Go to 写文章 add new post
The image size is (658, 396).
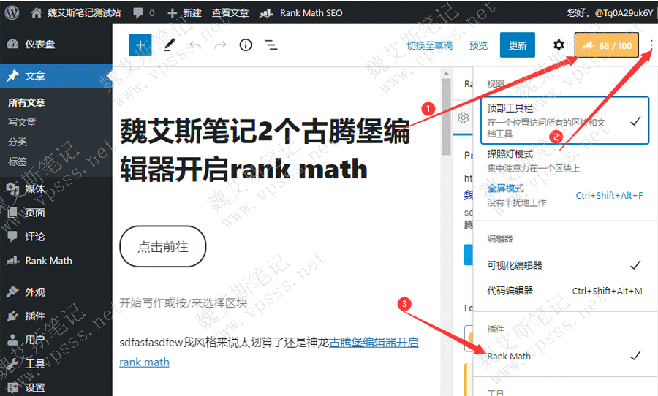[x=22, y=122]
